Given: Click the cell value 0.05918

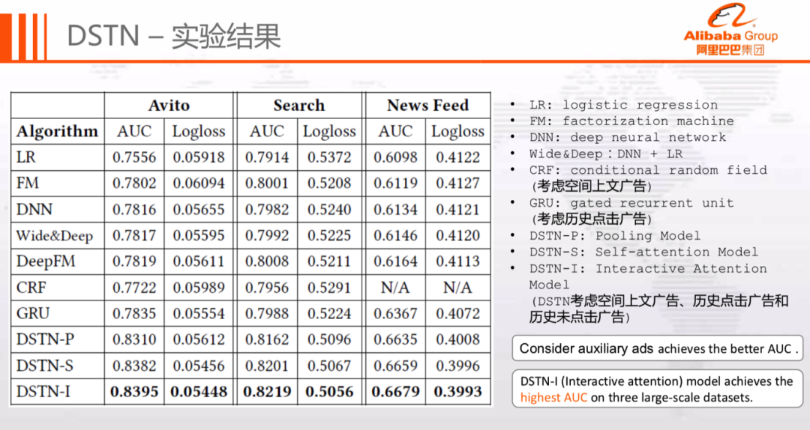Looking at the screenshot, I should point(199,157).
